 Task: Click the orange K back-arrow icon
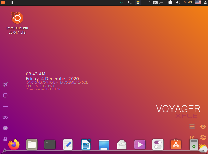[x=192, y=137]
